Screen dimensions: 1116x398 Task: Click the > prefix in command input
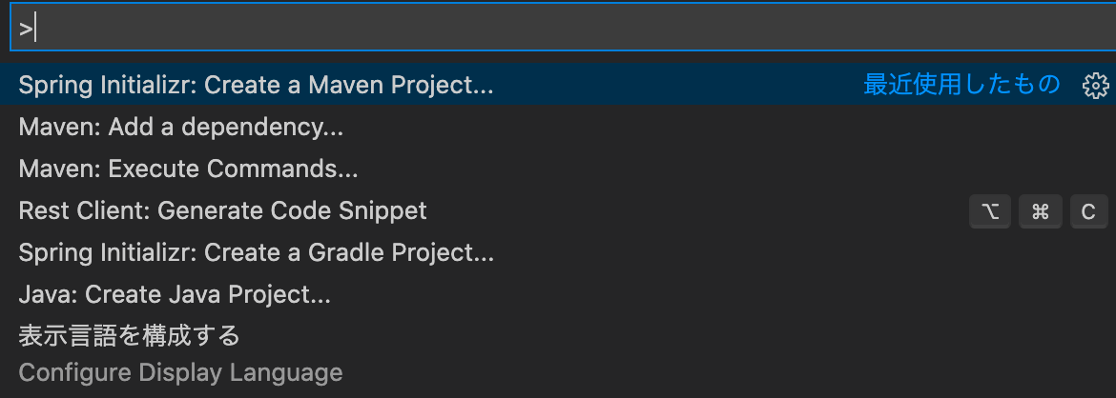coord(26,29)
